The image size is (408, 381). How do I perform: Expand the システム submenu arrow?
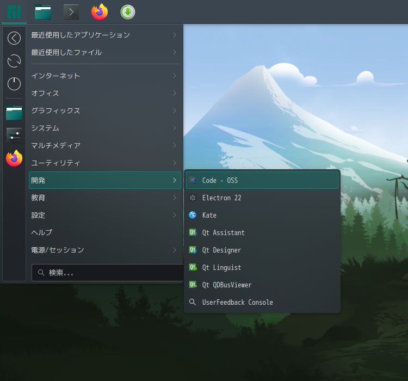click(175, 128)
